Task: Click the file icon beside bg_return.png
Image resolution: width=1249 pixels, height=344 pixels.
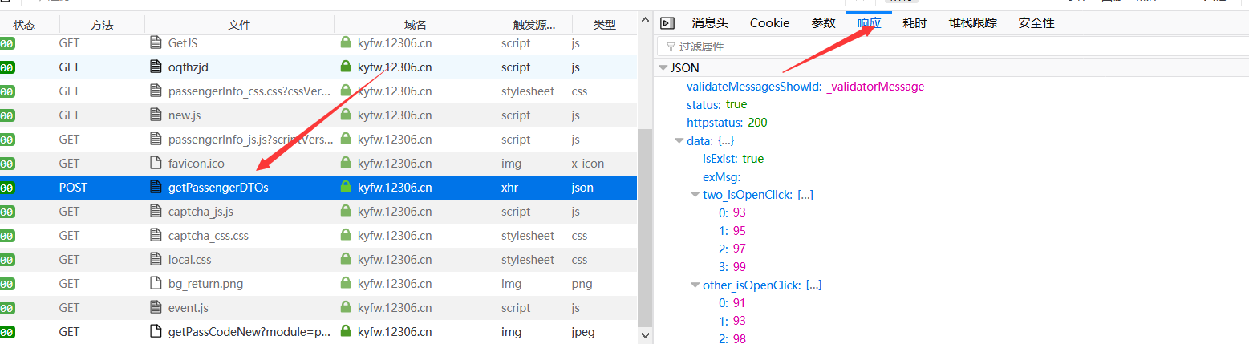Action: (x=156, y=283)
